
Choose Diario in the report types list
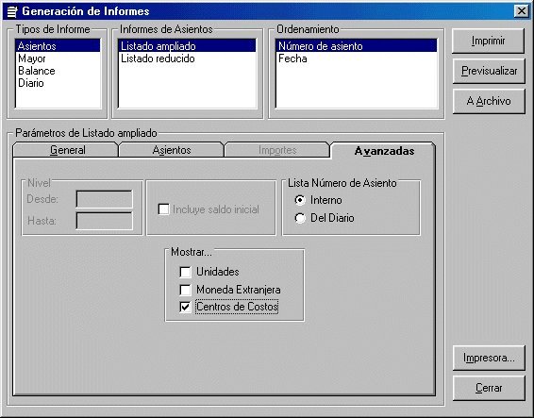click(58, 83)
